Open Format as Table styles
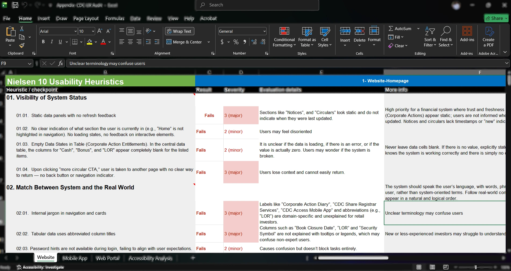This screenshot has width=511, height=271. [307, 37]
